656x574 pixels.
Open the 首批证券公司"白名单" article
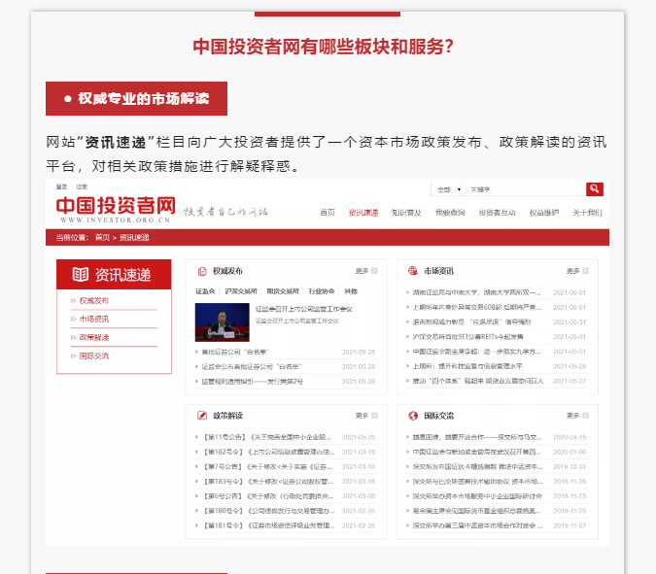coord(235,352)
